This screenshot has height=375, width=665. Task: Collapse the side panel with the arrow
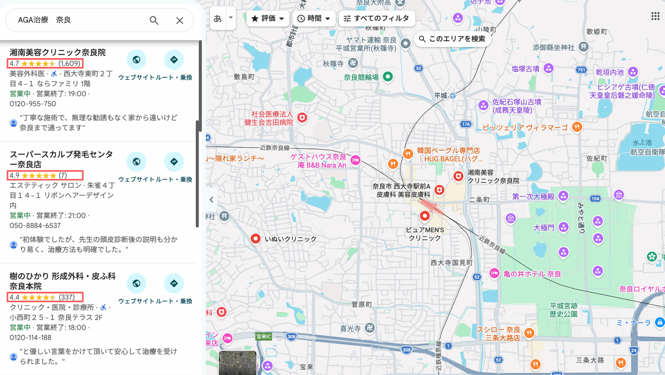(211, 200)
